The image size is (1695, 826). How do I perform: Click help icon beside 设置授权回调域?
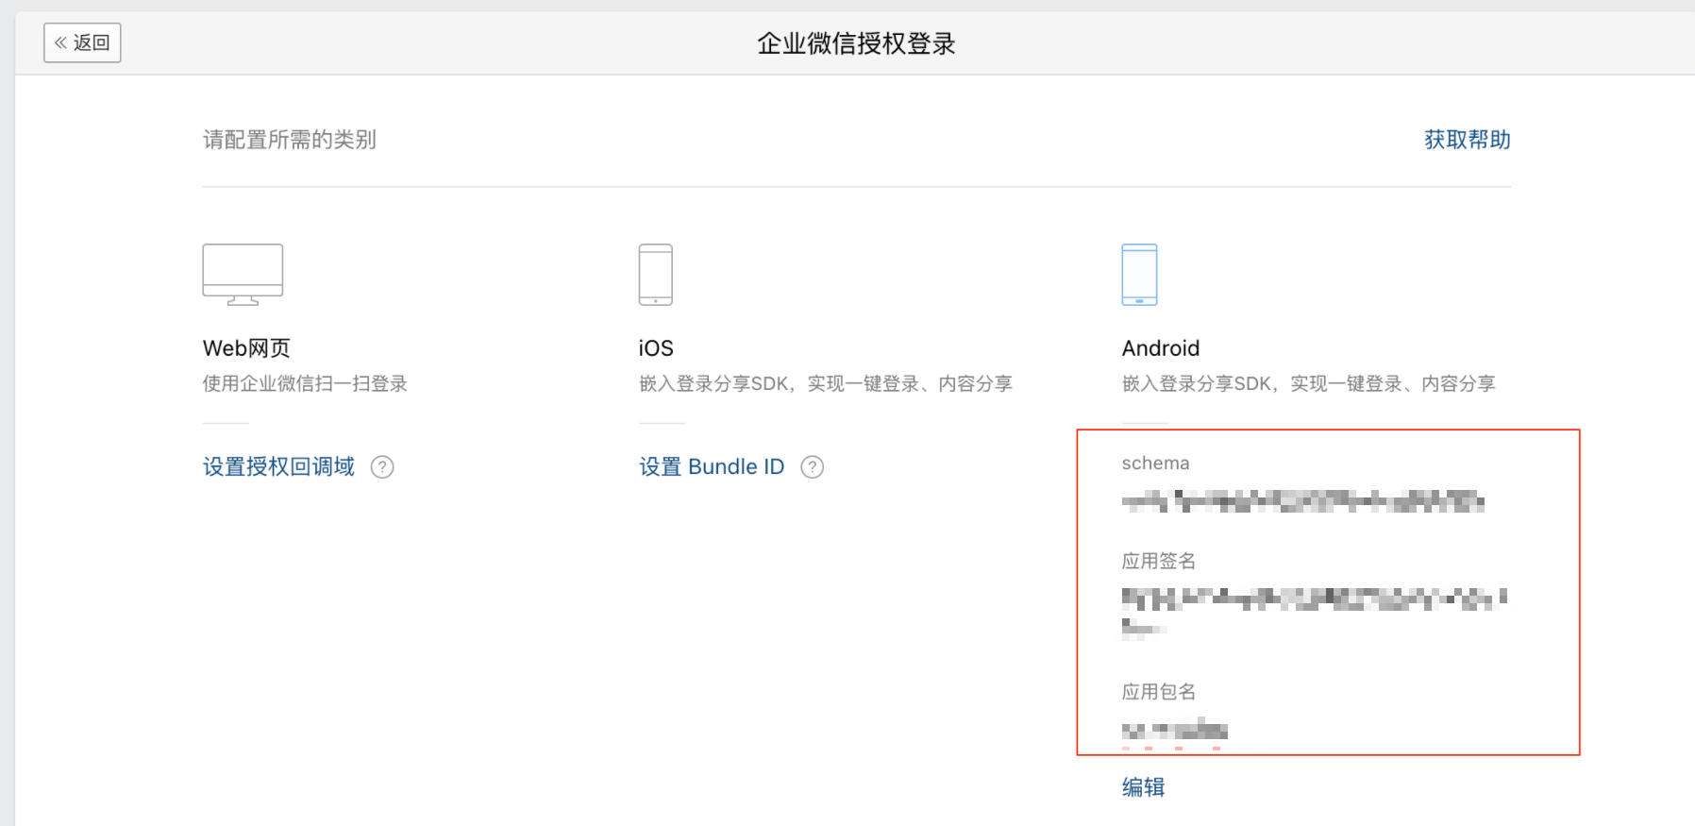coord(382,467)
